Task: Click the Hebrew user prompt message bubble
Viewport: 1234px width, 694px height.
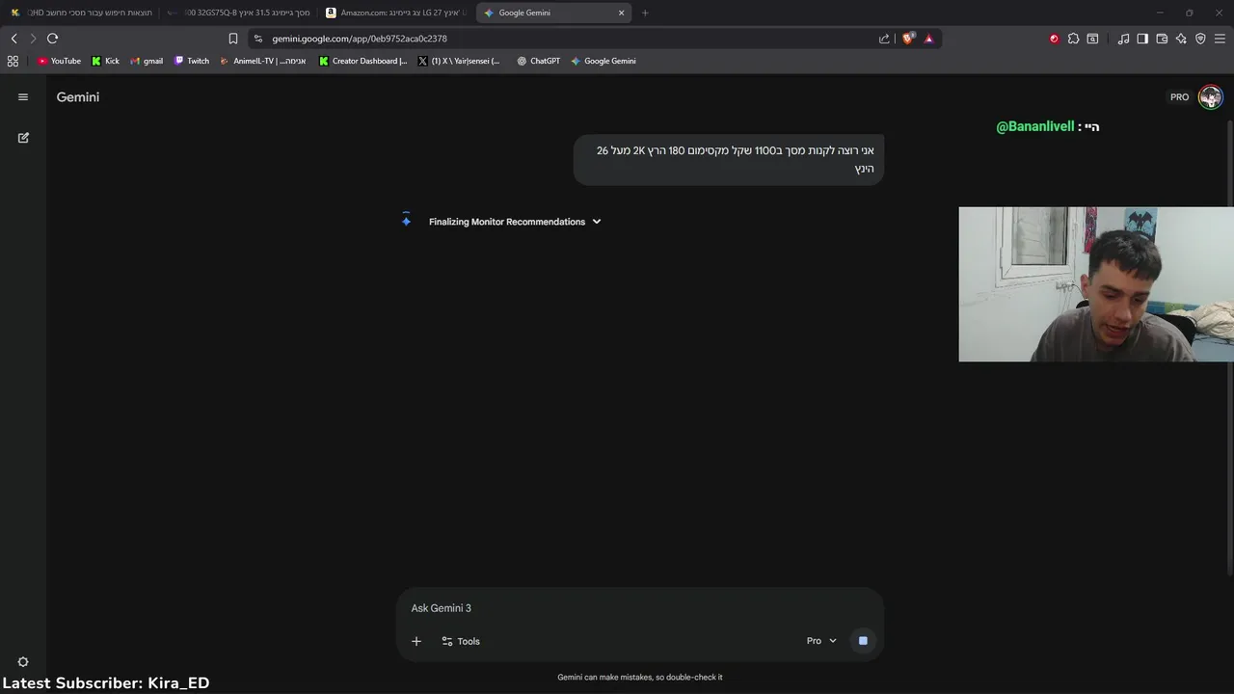Action: click(729, 159)
